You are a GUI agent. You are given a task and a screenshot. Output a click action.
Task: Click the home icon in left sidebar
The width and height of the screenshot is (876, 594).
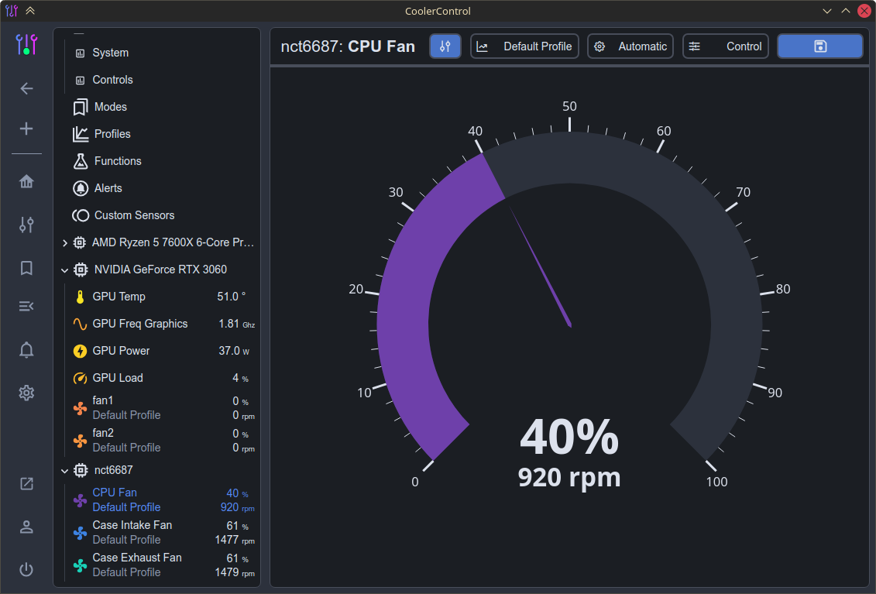(26, 182)
